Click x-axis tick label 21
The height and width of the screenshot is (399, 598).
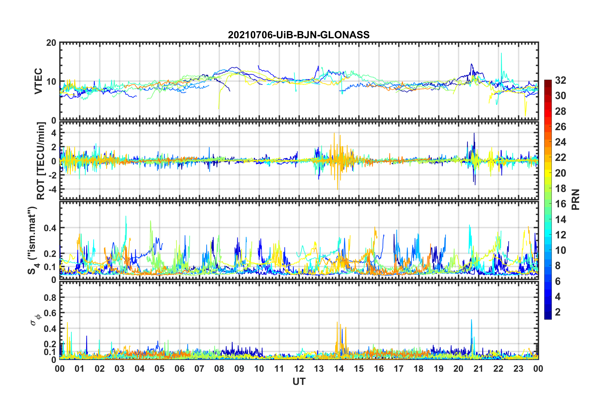pyautogui.click(x=479, y=369)
